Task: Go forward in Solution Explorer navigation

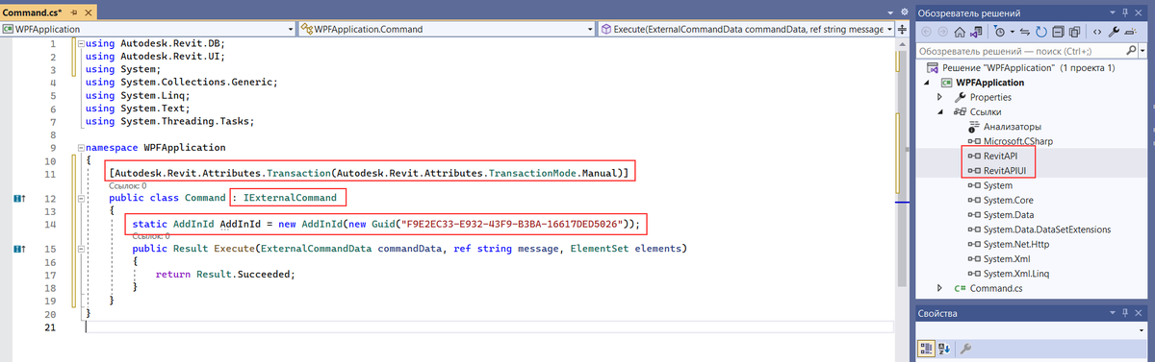Action: [x=943, y=32]
